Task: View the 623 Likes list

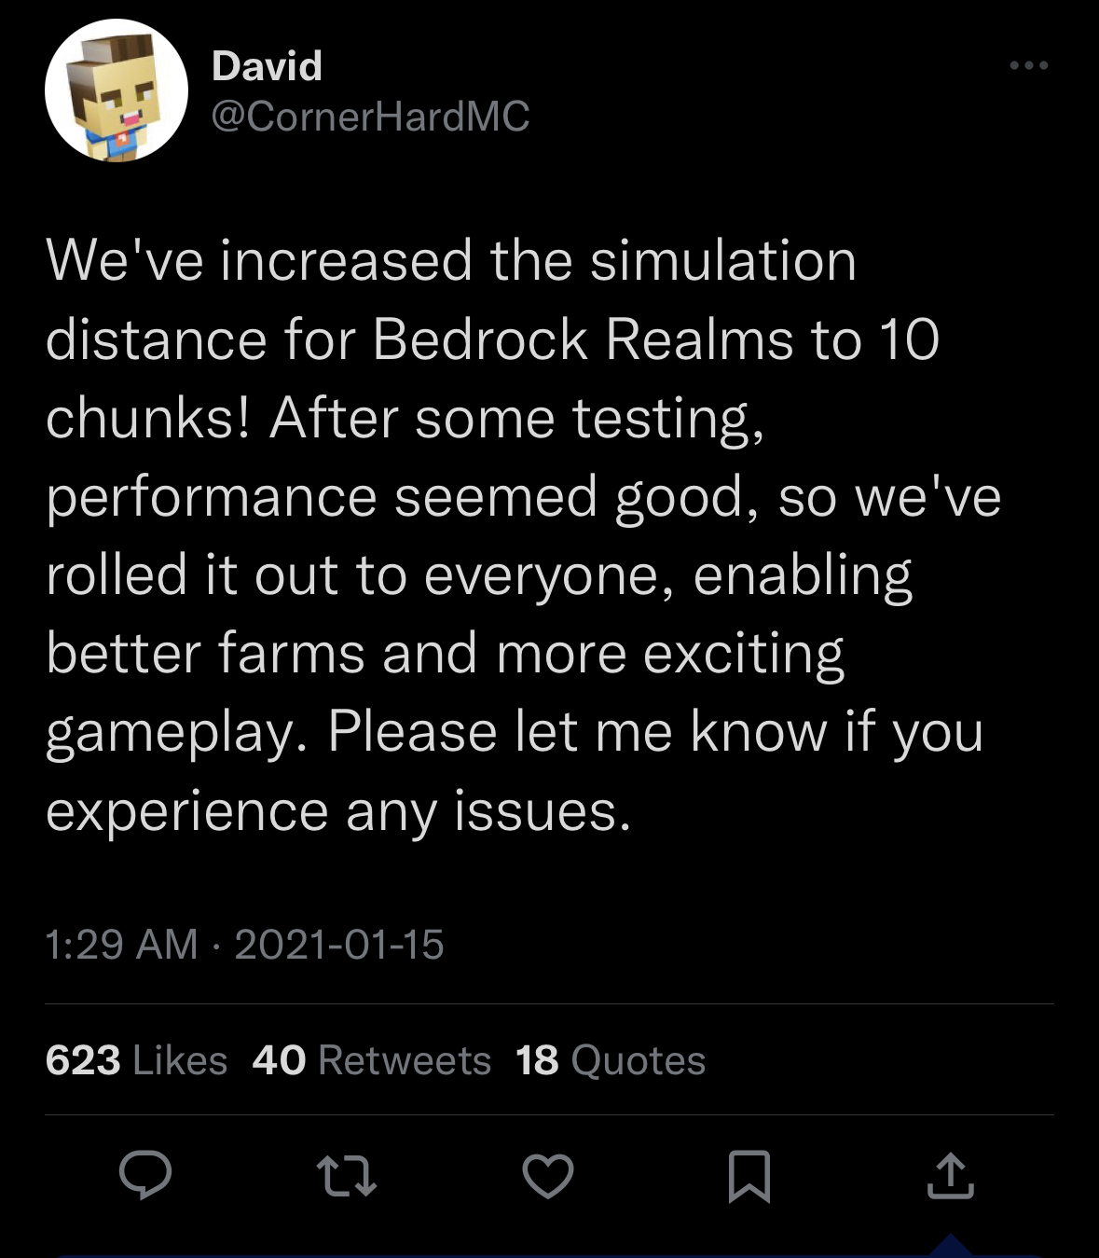Action: click(136, 1060)
